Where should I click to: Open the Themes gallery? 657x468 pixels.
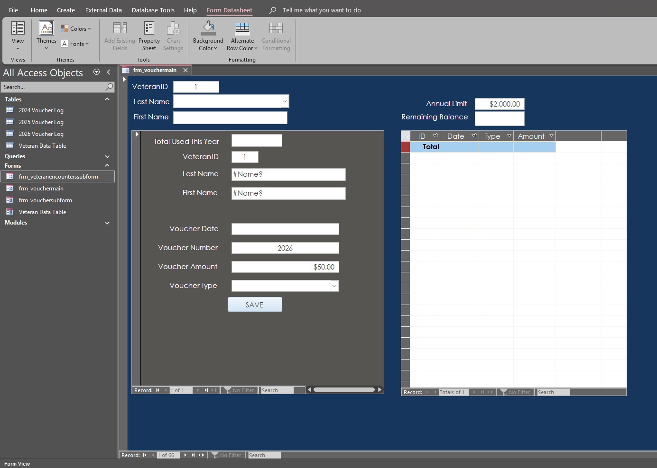pyautogui.click(x=46, y=36)
